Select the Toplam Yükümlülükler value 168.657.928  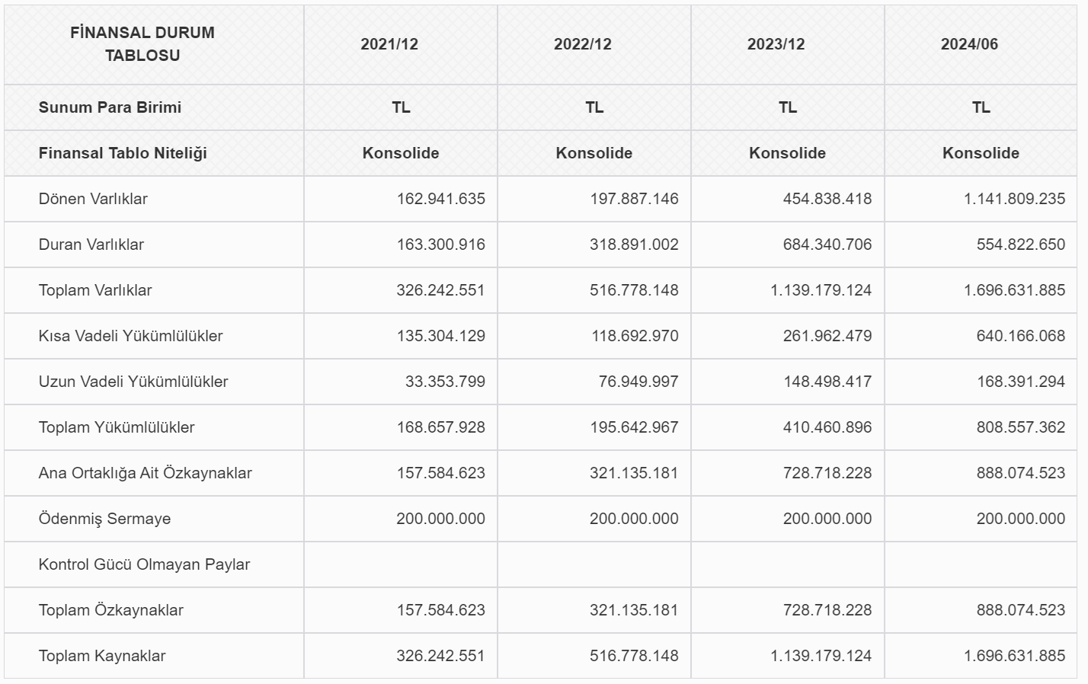pyautogui.click(x=440, y=427)
